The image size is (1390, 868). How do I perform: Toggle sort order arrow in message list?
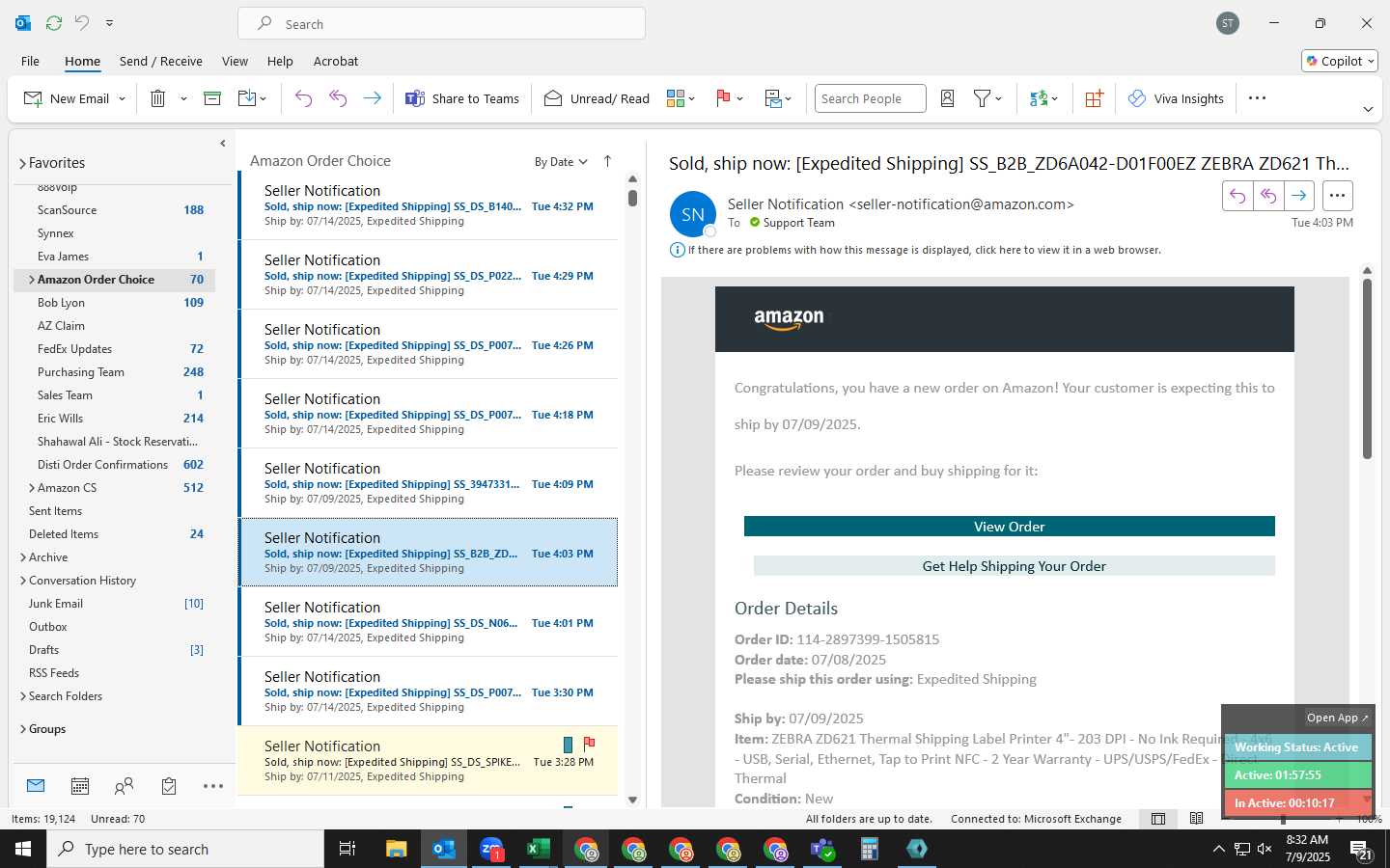(x=607, y=161)
